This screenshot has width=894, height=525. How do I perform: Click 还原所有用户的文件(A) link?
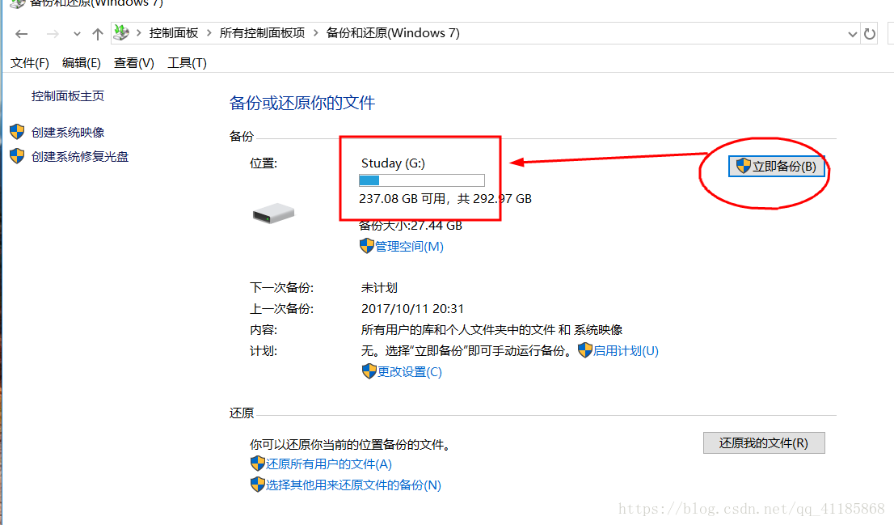pyautogui.click(x=328, y=464)
